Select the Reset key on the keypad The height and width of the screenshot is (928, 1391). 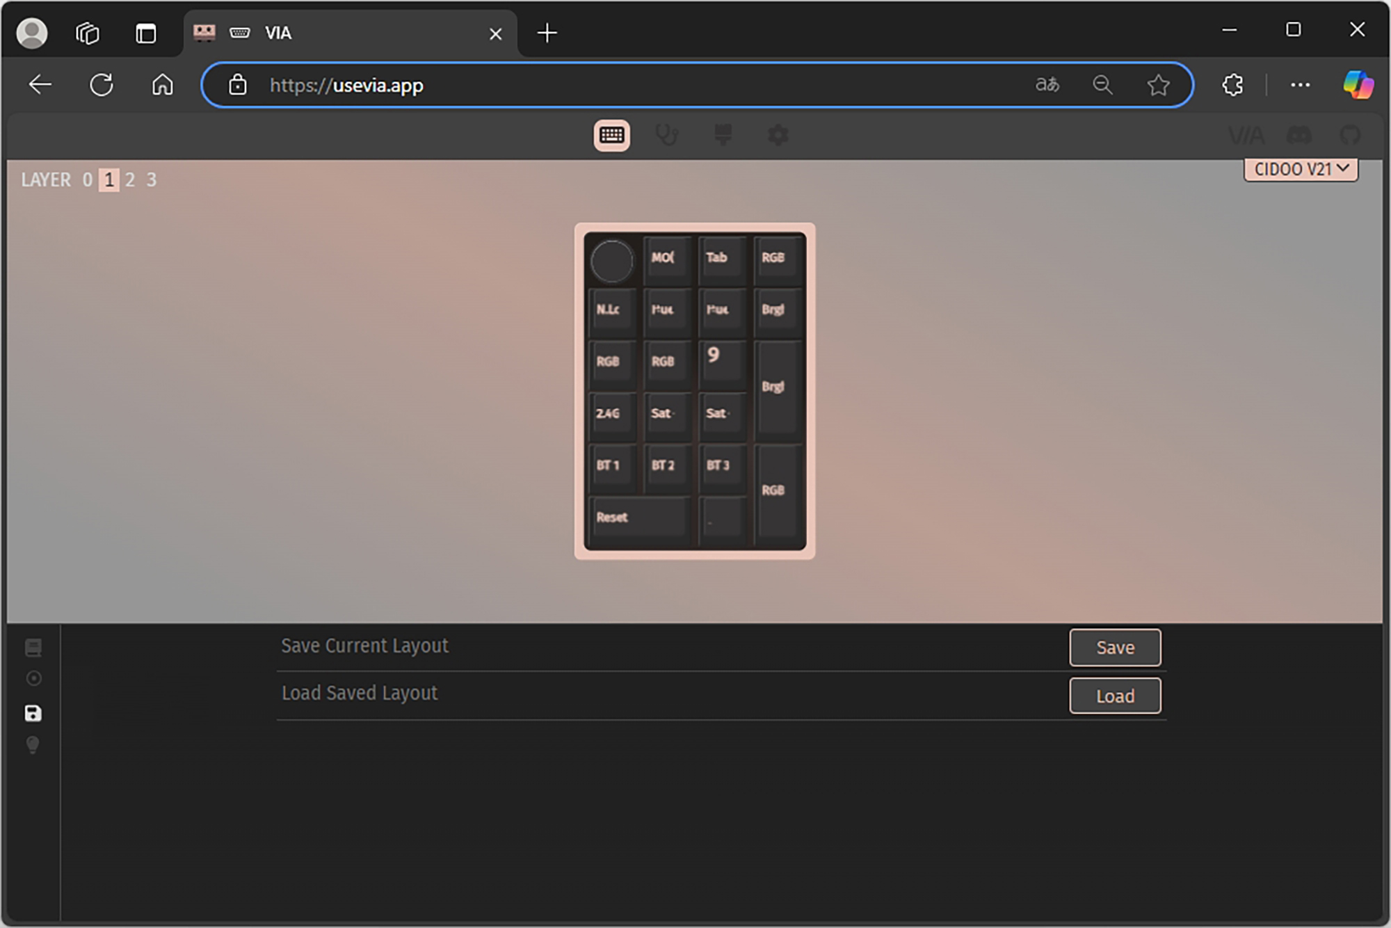[x=638, y=518]
